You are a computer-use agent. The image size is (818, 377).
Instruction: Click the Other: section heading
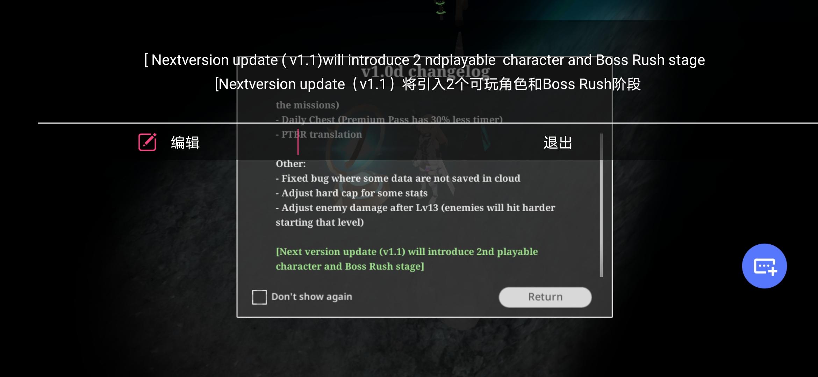[x=290, y=164]
